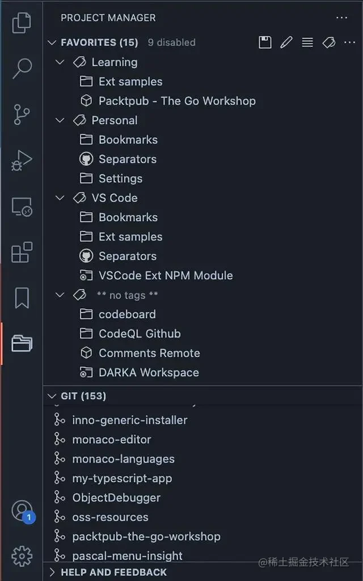The width and height of the screenshot is (363, 581).
Task: Open the Remote Explorer view
Action: click(22, 207)
